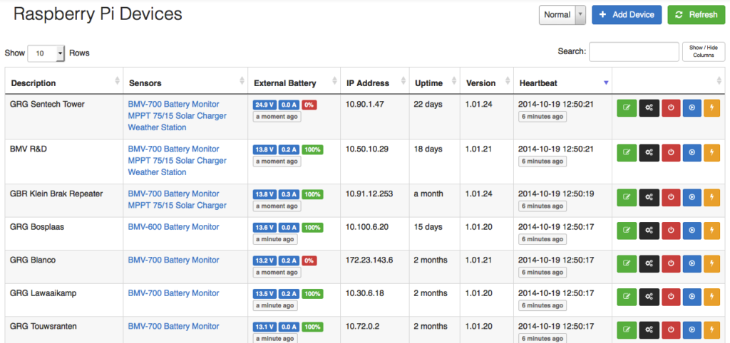Viewport: 730px width, 343px height.
Task: Toggle Show / Hide Columns button
Action: (x=703, y=52)
